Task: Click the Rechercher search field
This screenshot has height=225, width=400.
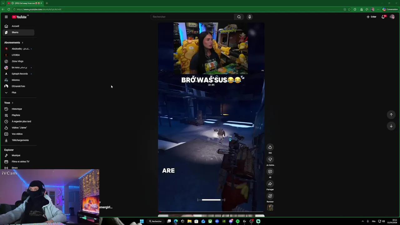Action: [x=192, y=17]
